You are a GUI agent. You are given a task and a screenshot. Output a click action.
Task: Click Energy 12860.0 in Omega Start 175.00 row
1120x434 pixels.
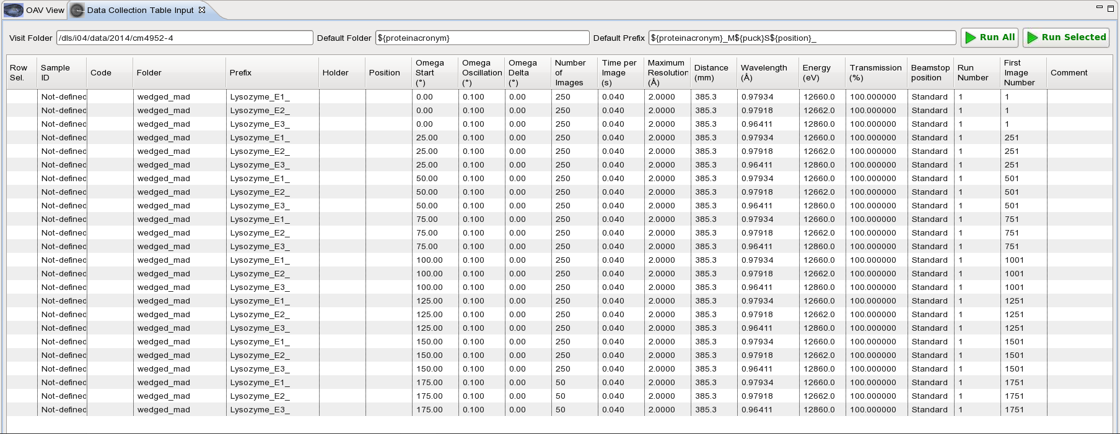tap(819, 410)
